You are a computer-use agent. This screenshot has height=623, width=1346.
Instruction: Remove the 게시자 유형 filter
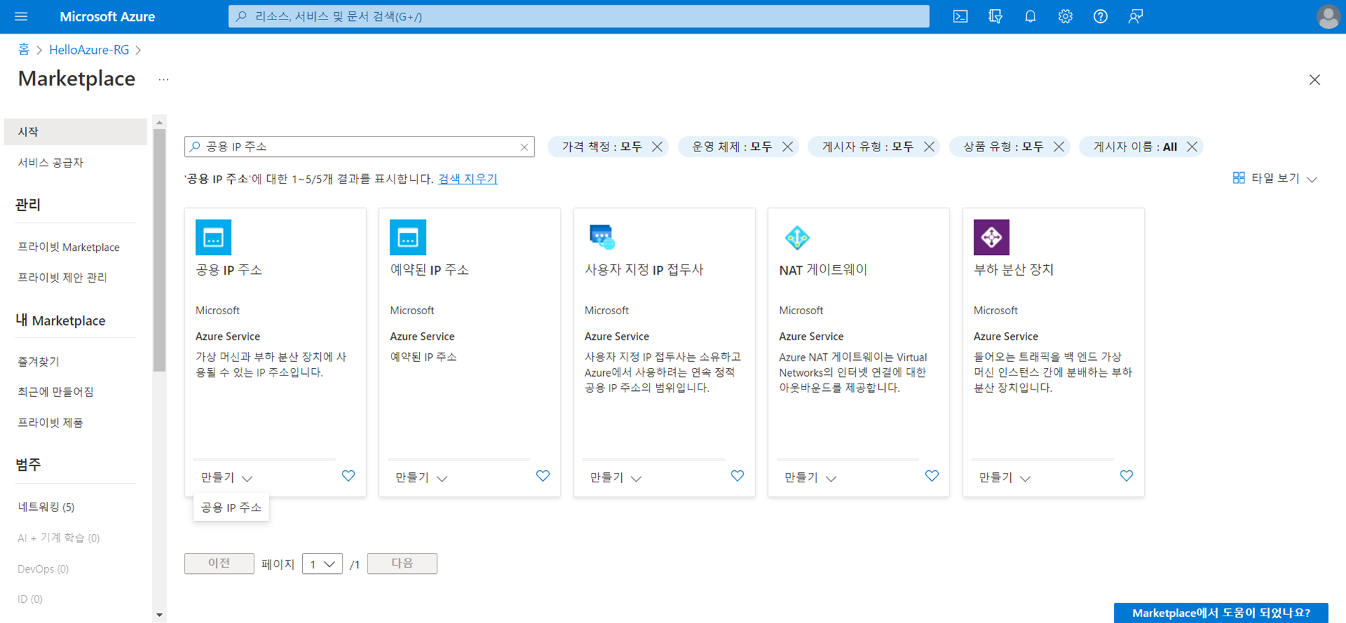[x=929, y=147]
